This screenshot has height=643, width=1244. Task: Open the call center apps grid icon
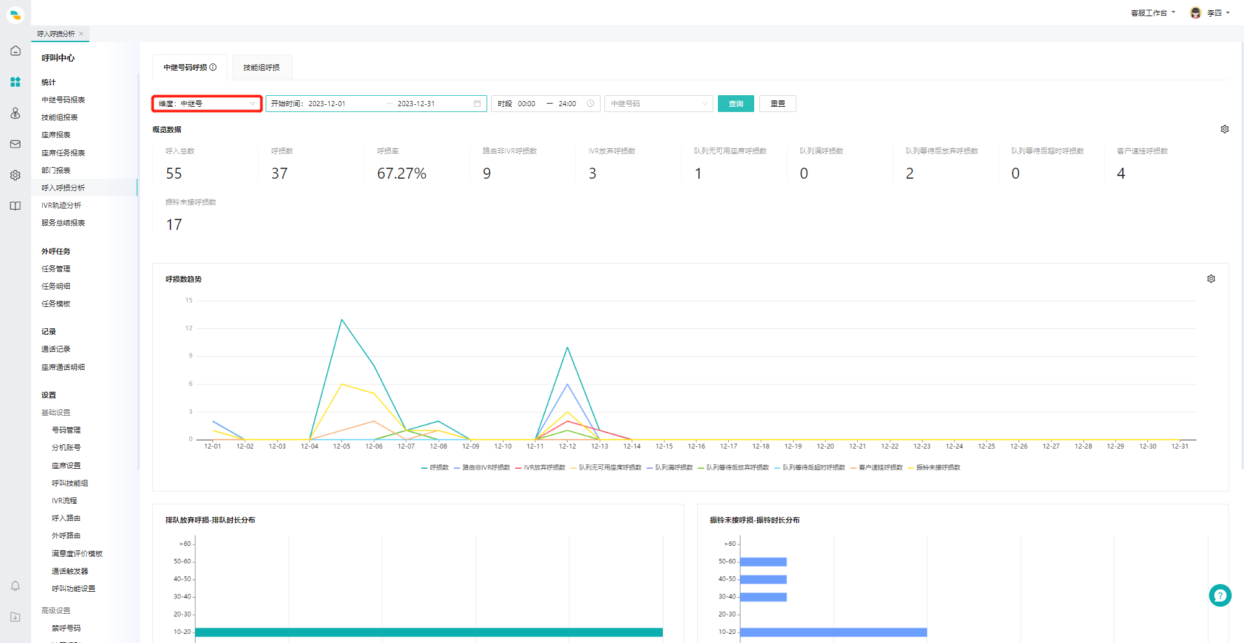[x=16, y=82]
